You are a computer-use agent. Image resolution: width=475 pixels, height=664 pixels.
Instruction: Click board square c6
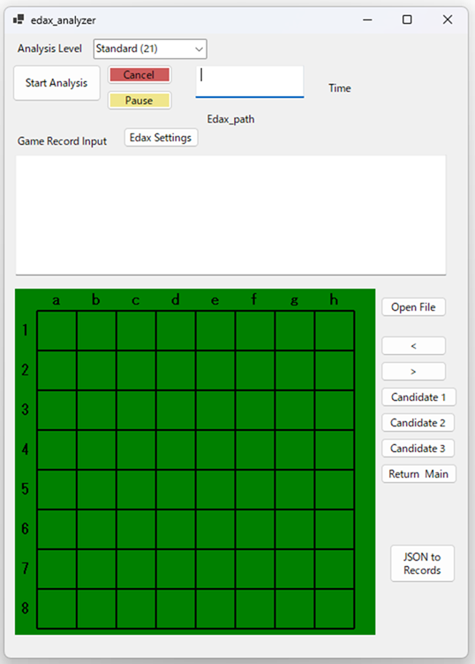[x=136, y=529]
